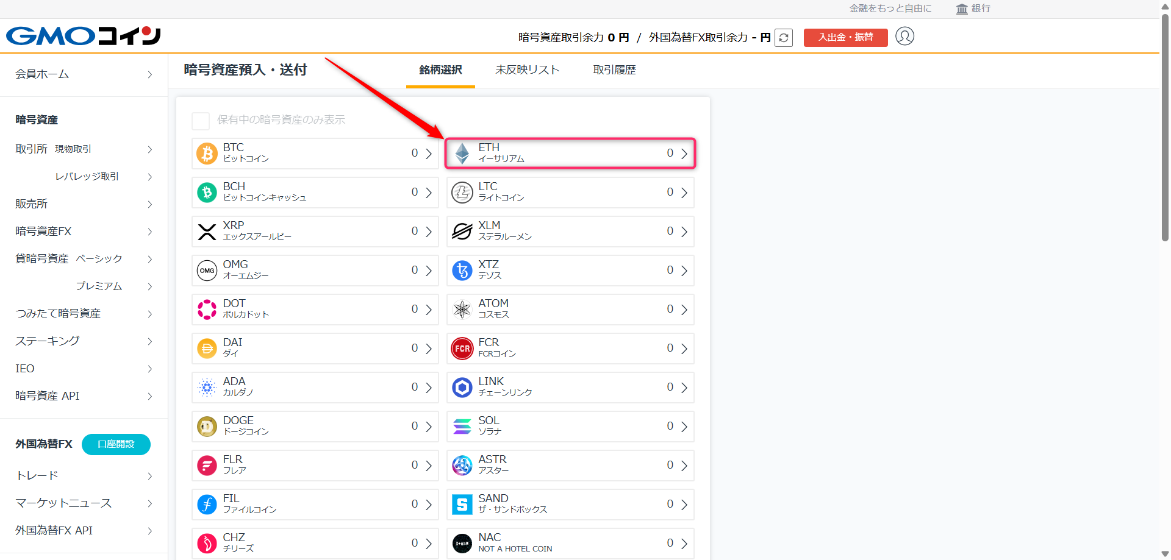Click the DOT Polkadot icon

pos(207,310)
